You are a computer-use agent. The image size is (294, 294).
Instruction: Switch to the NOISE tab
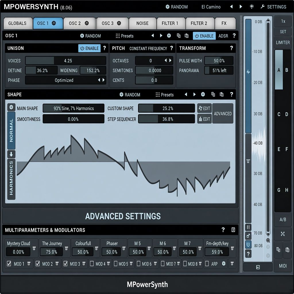tap(142, 23)
